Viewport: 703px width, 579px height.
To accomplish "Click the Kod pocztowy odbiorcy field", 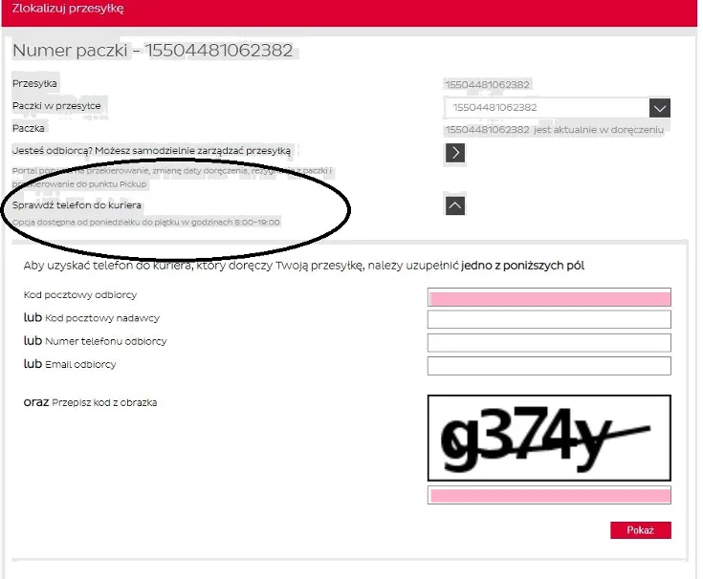I will tap(549, 297).
